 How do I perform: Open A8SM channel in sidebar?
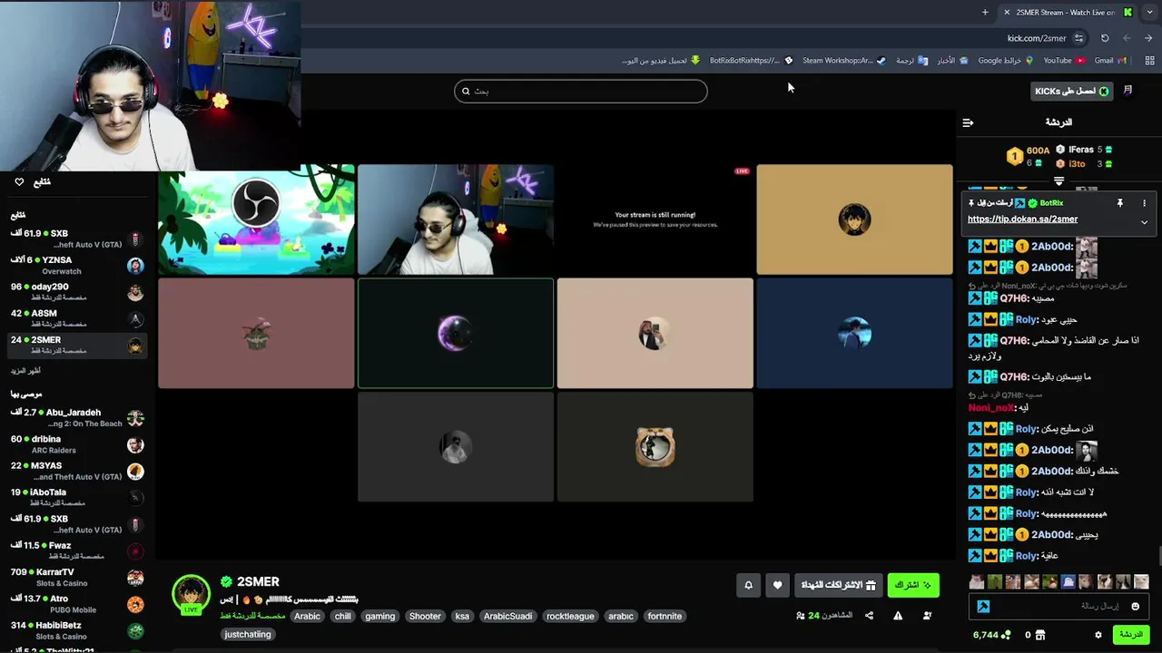point(77,317)
